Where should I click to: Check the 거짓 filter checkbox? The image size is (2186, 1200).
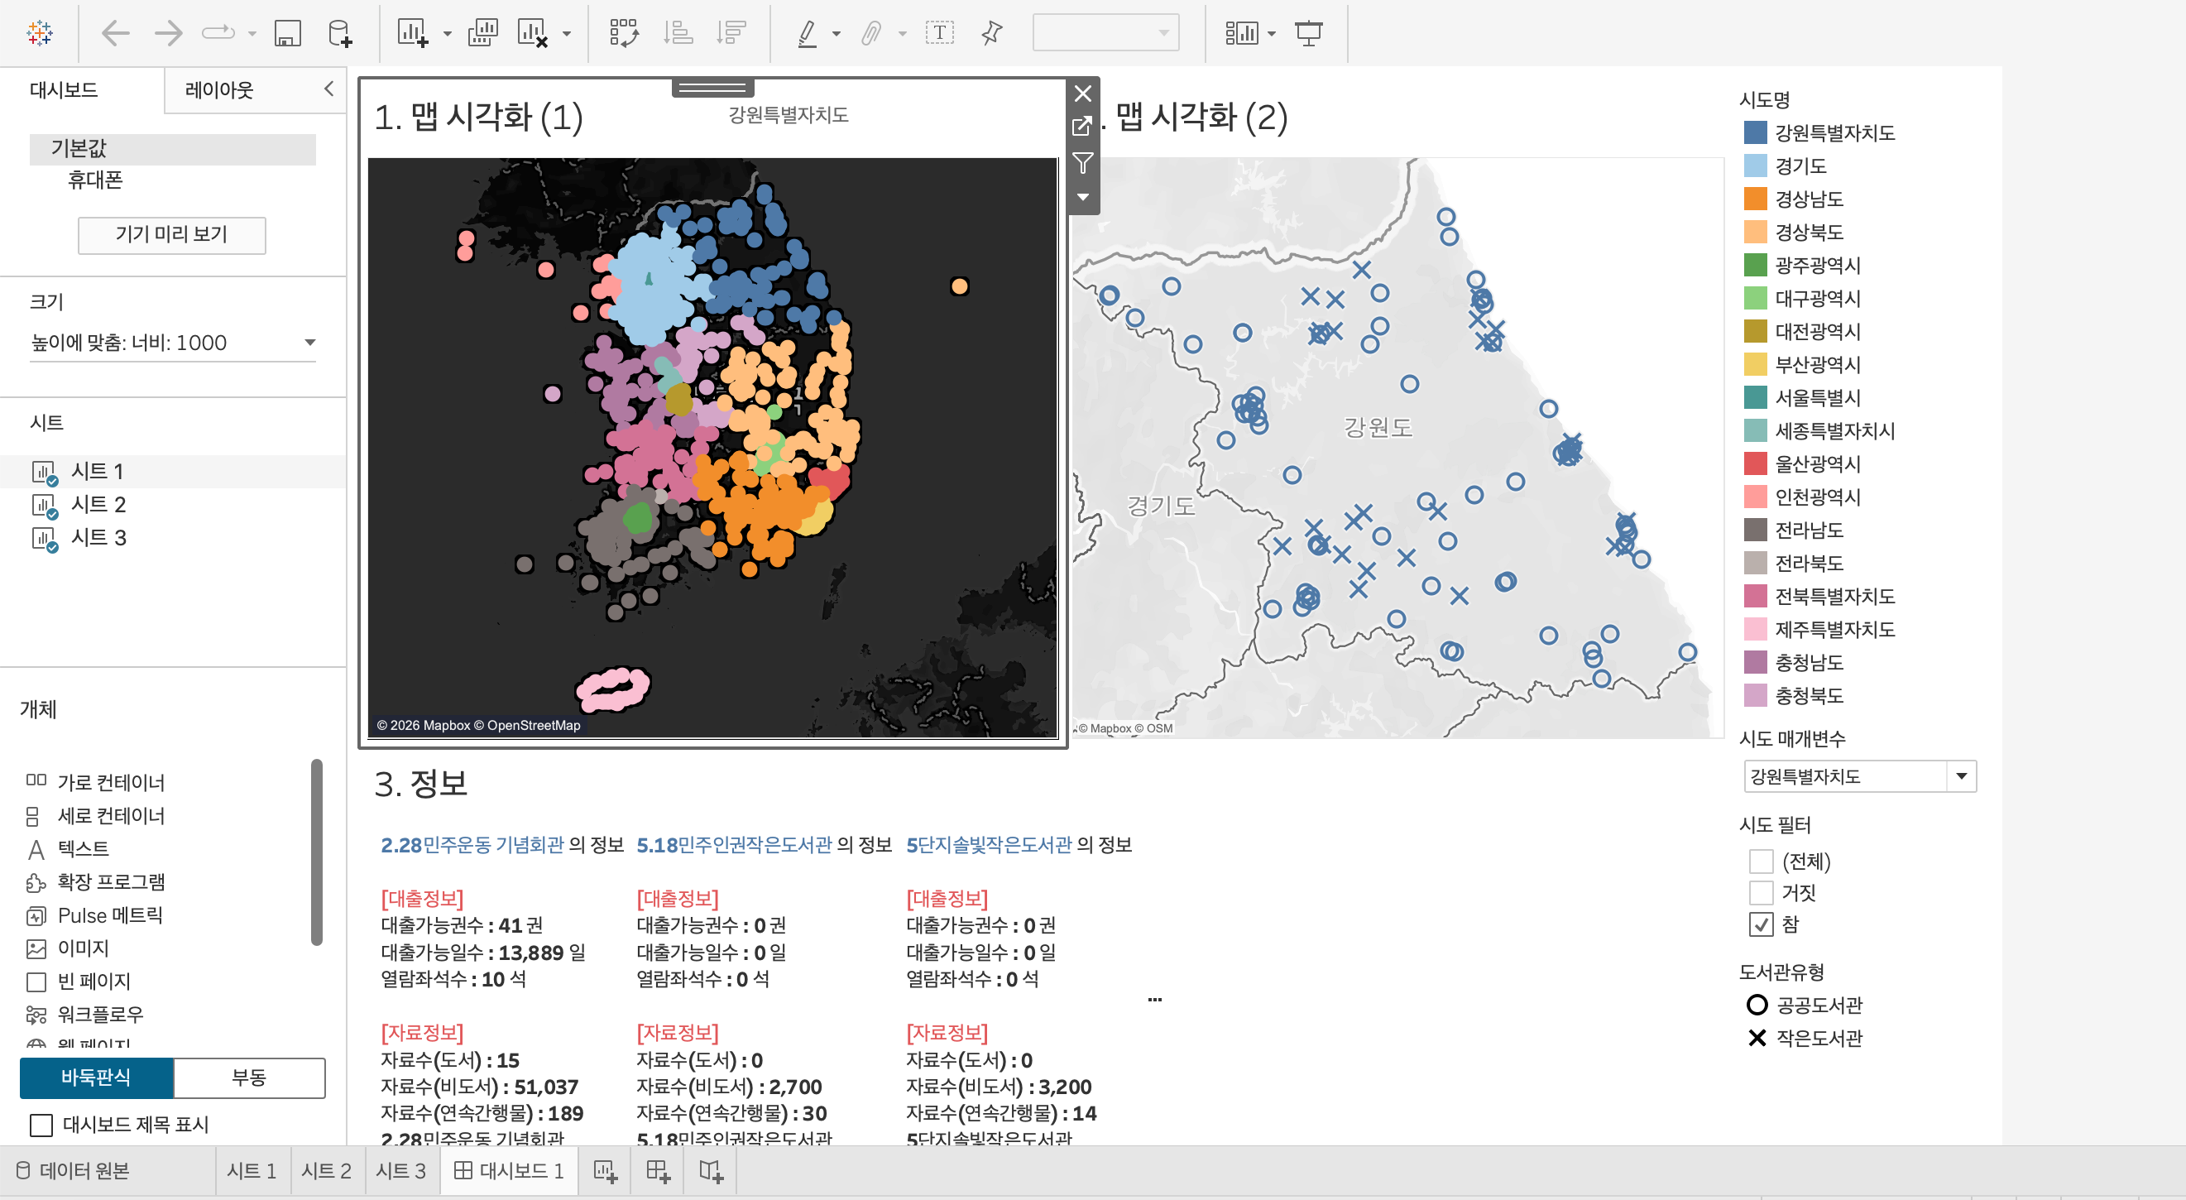[x=1761, y=893]
